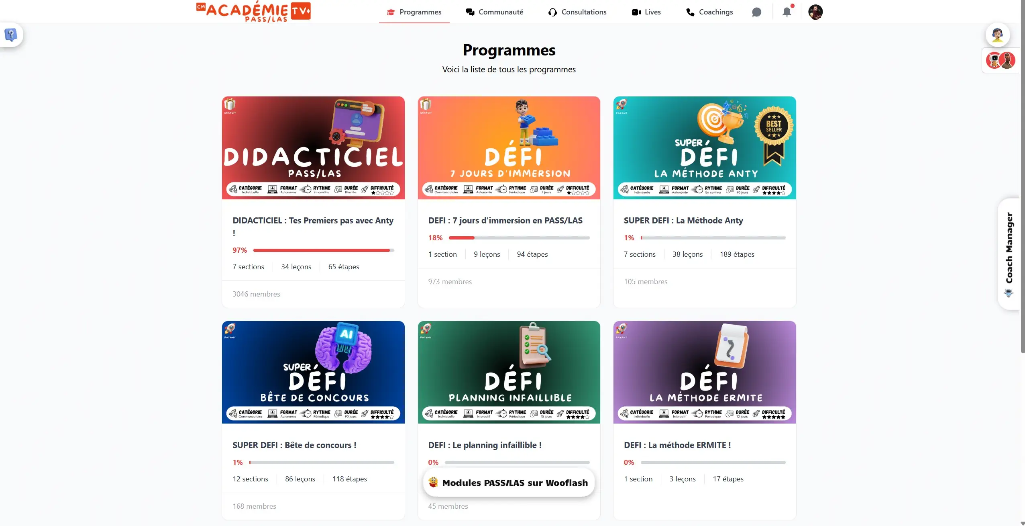Open Modules PASS/LAS sur Wooflash button

pyautogui.click(x=509, y=483)
